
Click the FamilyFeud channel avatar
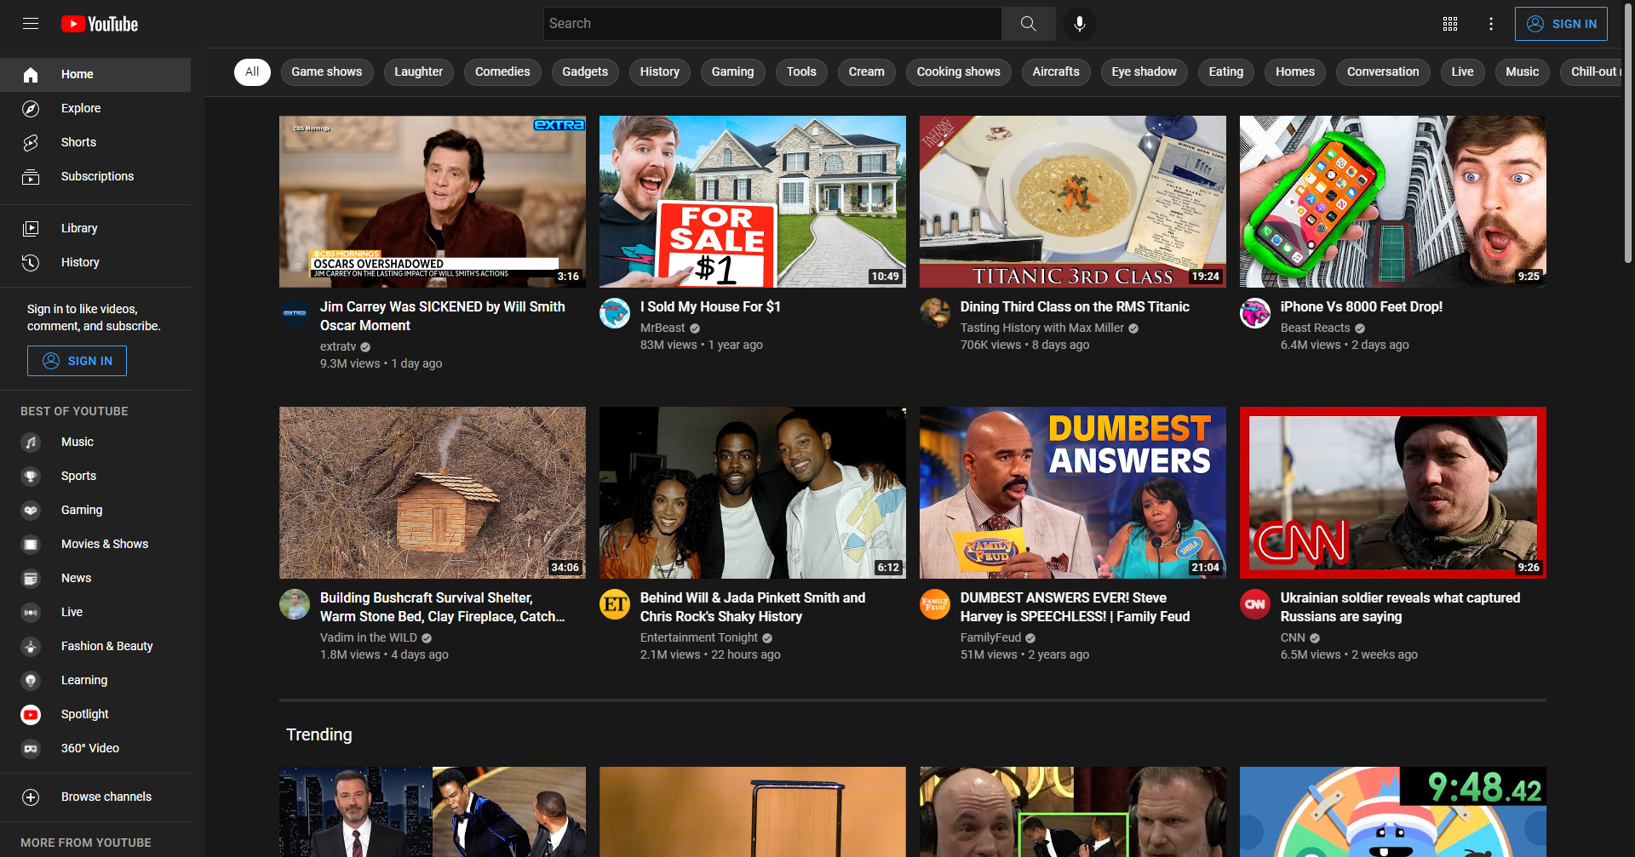tap(935, 604)
